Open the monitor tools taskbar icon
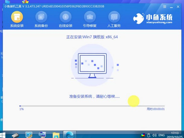 click(x=29, y=135)
